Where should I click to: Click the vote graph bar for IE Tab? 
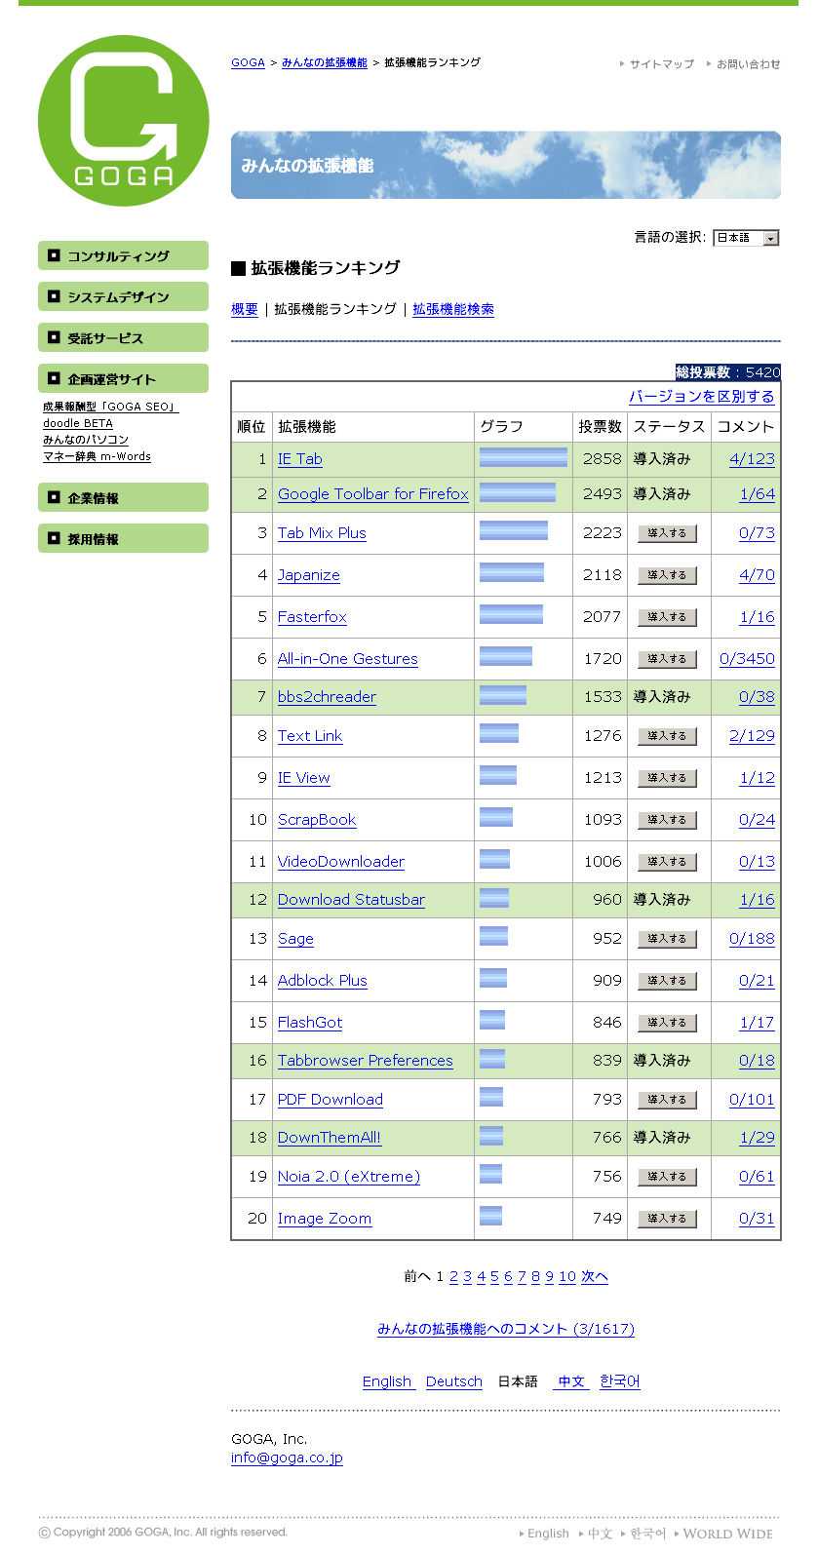524,458
